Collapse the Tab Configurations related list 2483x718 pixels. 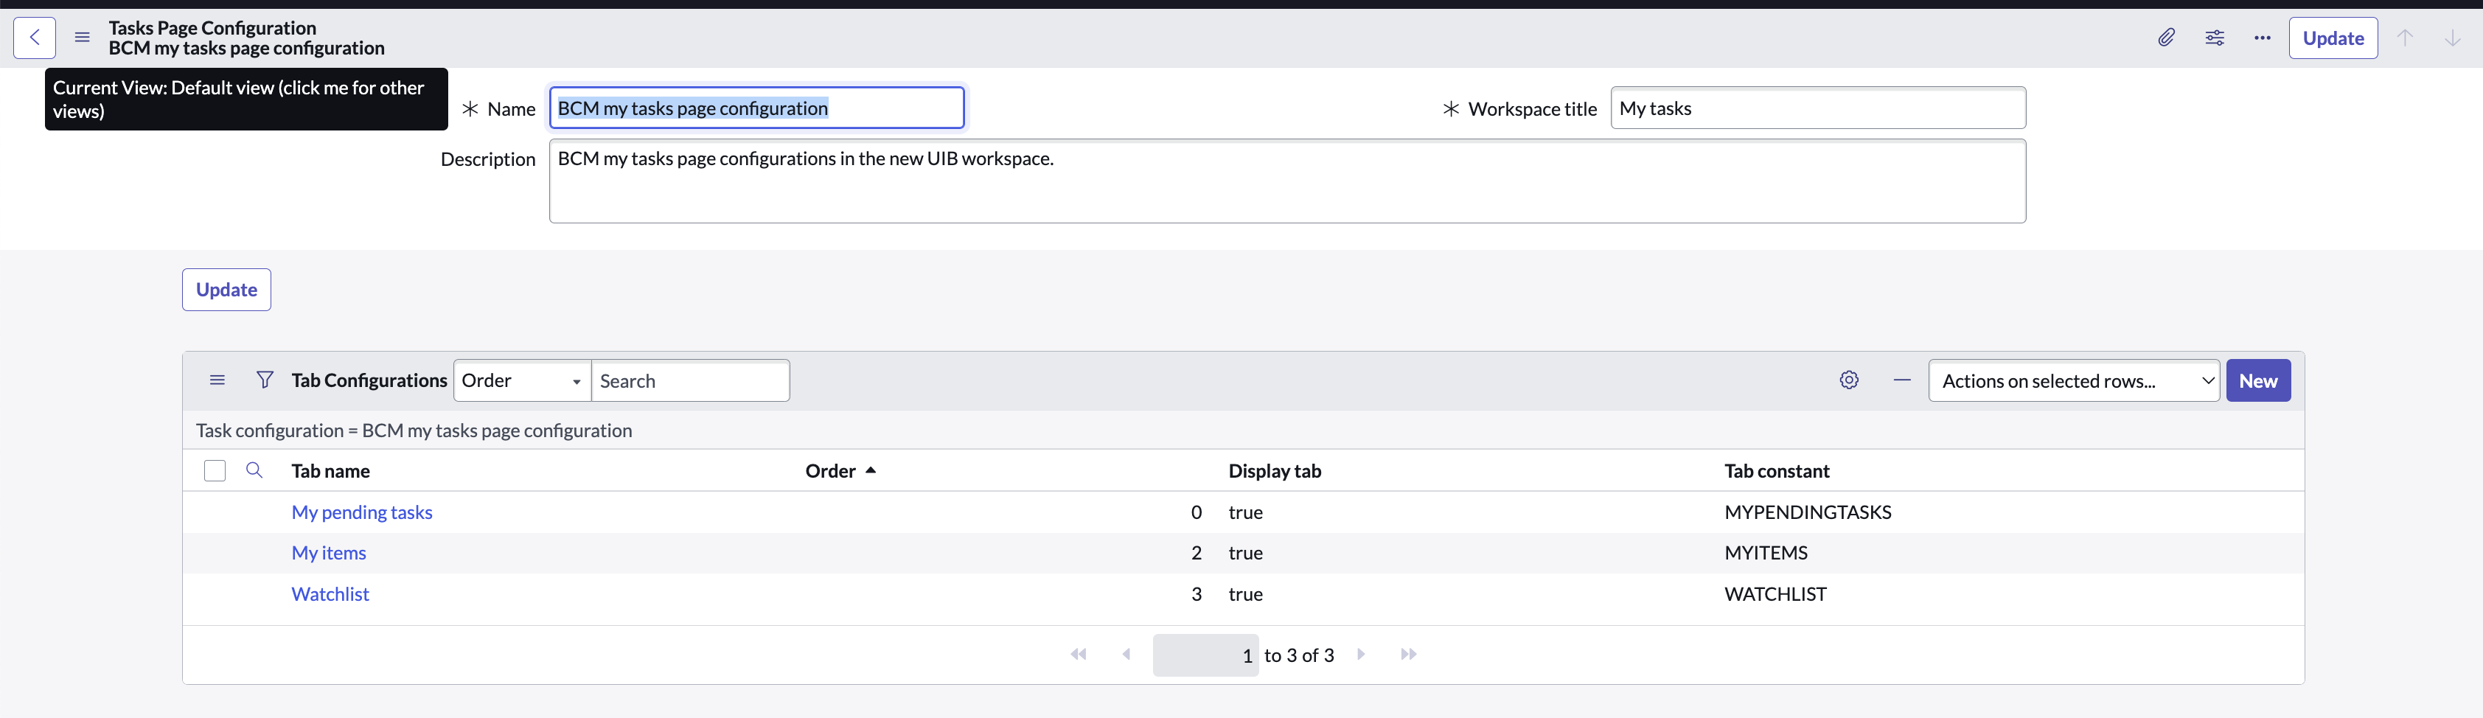click(1902, 380)
